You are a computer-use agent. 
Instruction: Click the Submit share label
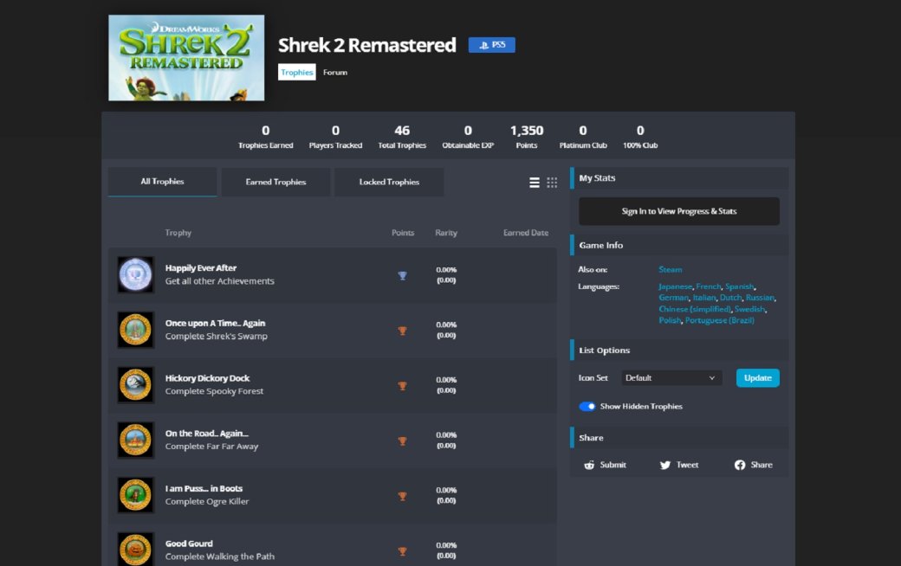[613, 465]
